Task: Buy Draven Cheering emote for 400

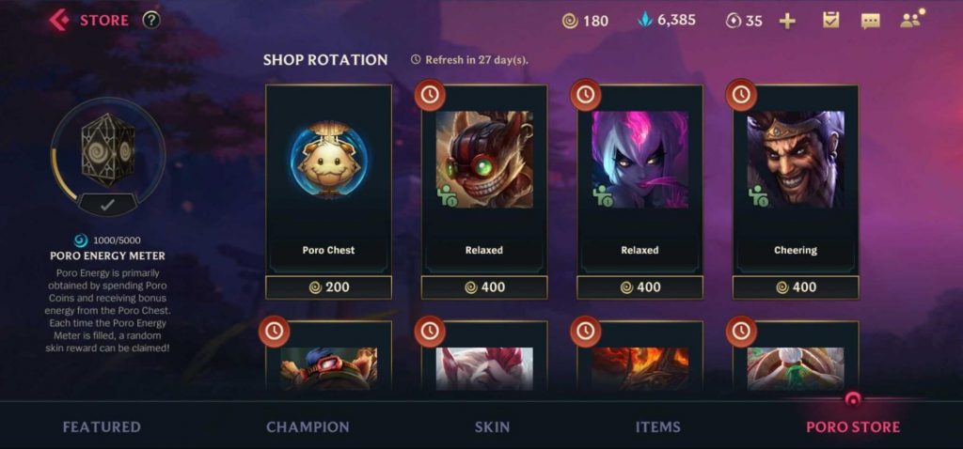Action: pos(796,287)
